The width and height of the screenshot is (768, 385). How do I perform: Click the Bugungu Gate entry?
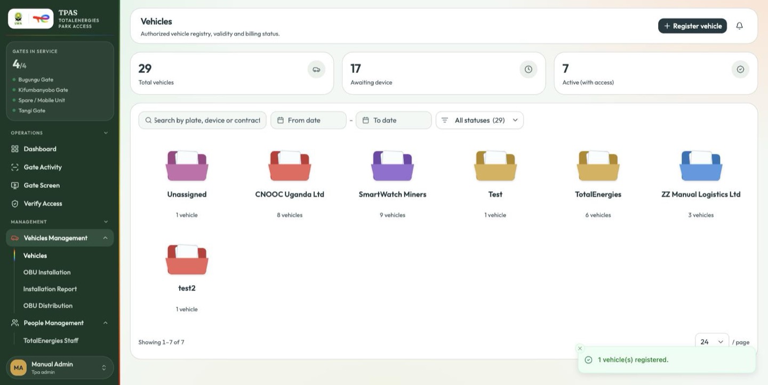[x=36, y=80]
